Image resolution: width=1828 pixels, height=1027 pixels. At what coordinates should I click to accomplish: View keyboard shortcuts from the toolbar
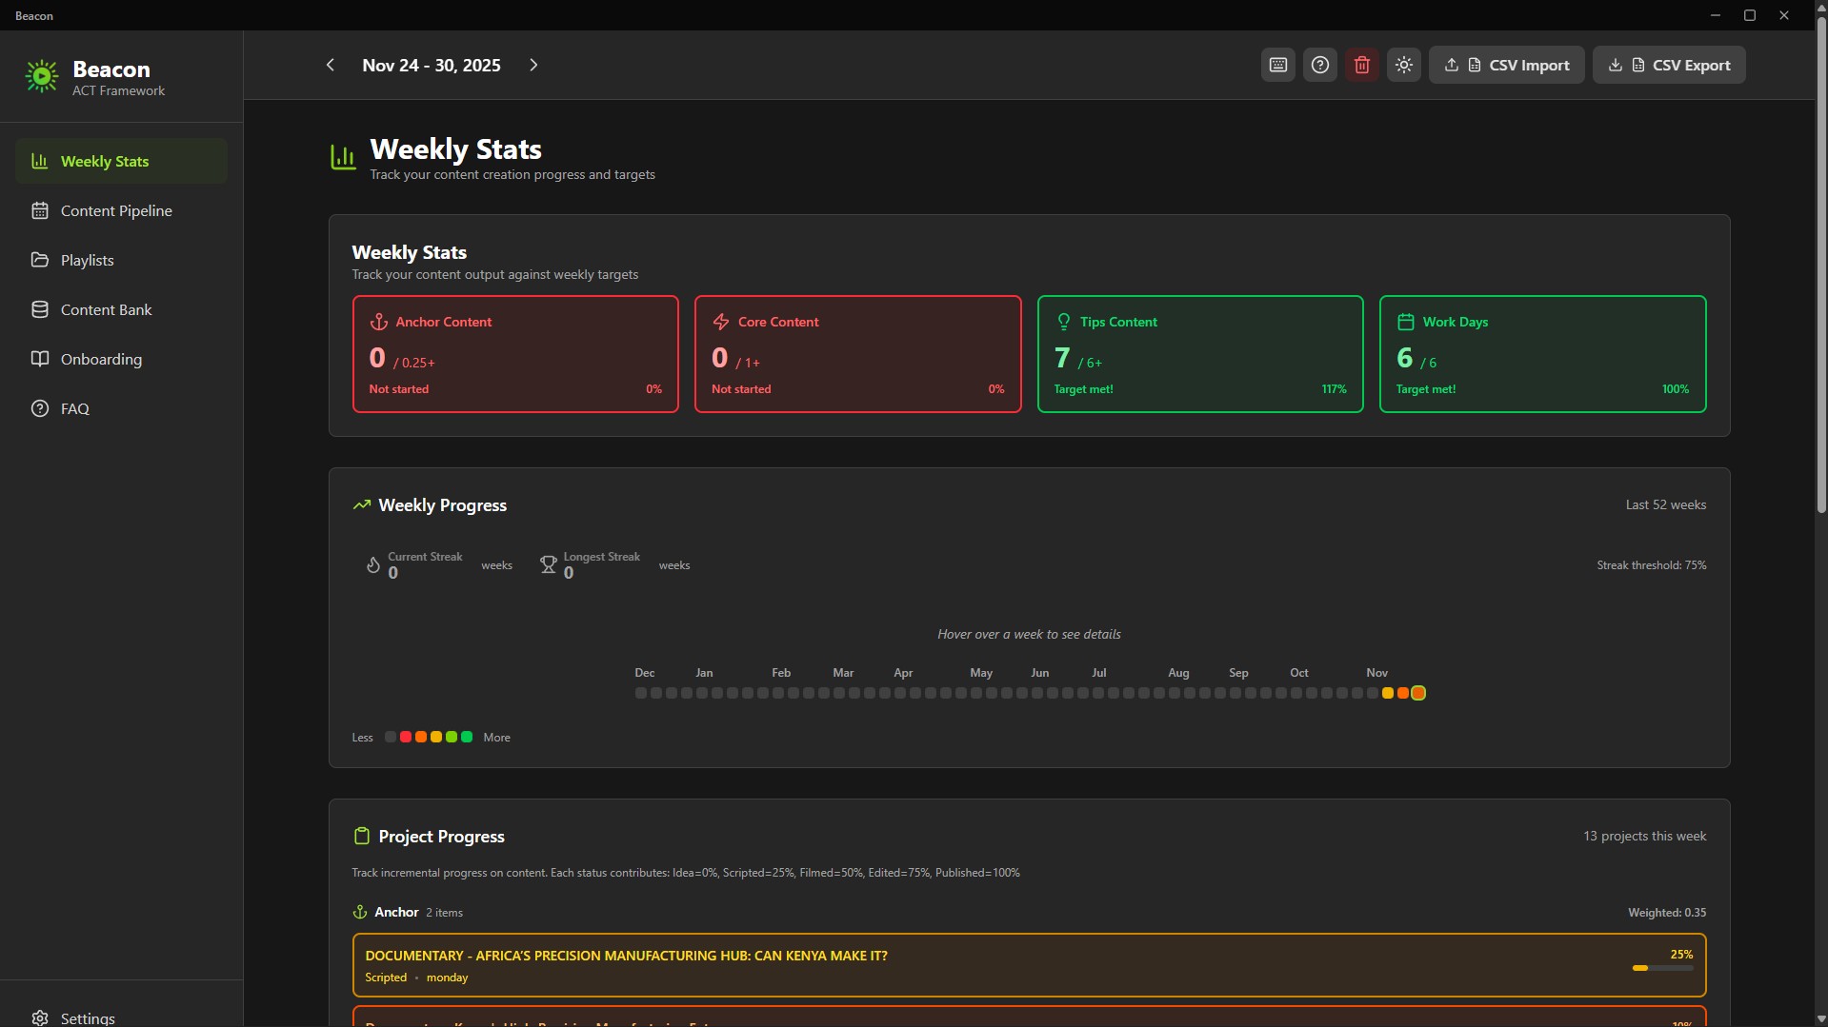click(x=1277, y=65)
